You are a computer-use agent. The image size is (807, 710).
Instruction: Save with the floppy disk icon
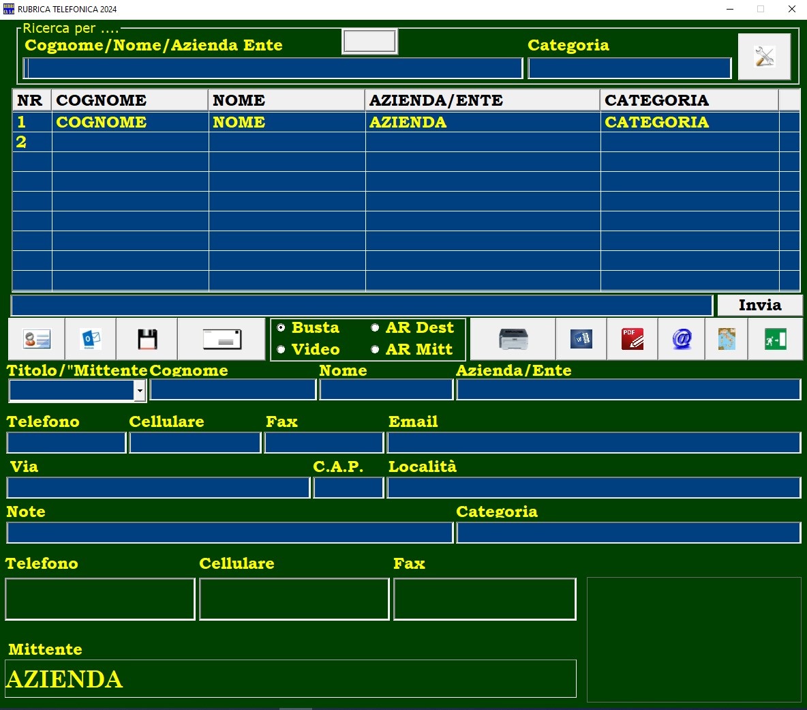click(147, 339)
